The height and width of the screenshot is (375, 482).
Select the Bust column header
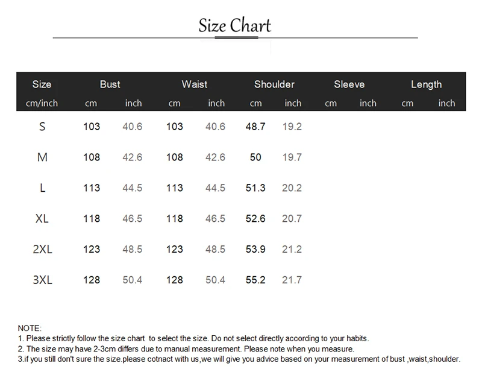110,84
